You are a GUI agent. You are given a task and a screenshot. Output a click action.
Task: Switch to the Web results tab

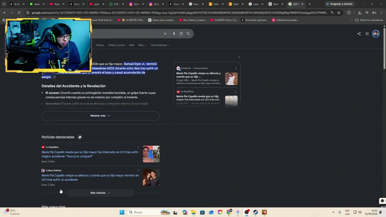(x=131, y=45)
